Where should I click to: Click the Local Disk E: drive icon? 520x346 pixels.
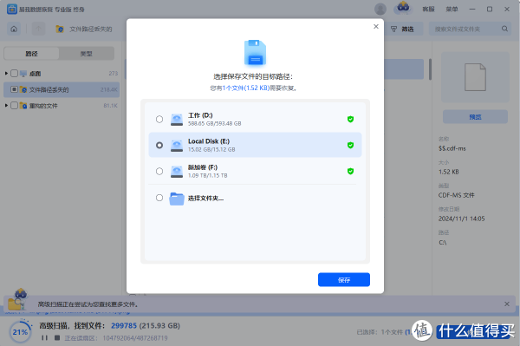(x=177, y=146)
